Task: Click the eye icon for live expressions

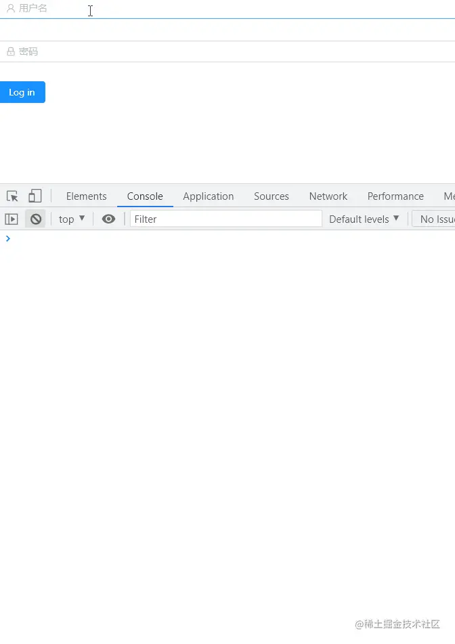Action: coord(108,219)
